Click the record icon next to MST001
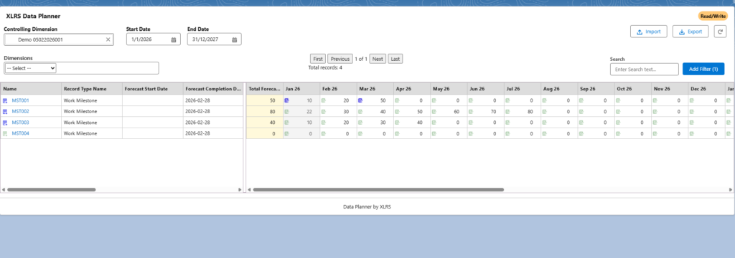 (x=5, y=100)
